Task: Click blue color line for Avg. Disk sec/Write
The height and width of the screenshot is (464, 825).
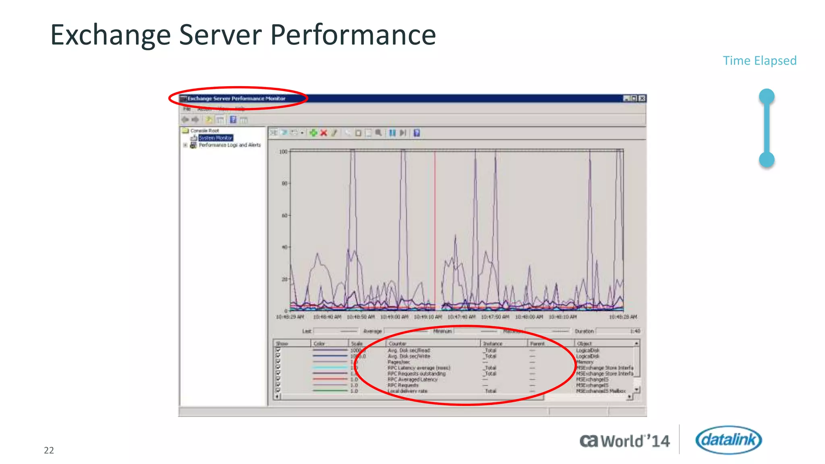Action: [x=330, y=356]
